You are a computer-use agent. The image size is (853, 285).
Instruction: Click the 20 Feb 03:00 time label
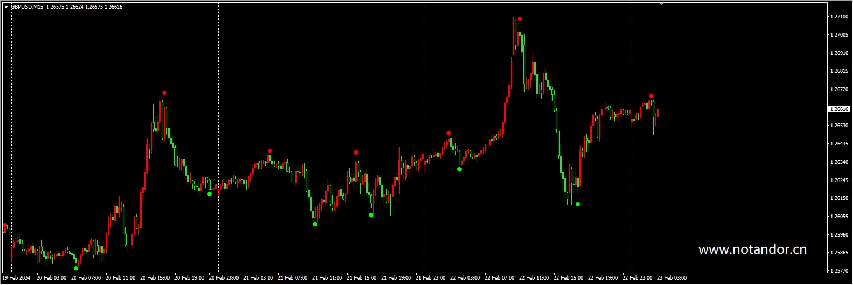click(x=52, y=278)
